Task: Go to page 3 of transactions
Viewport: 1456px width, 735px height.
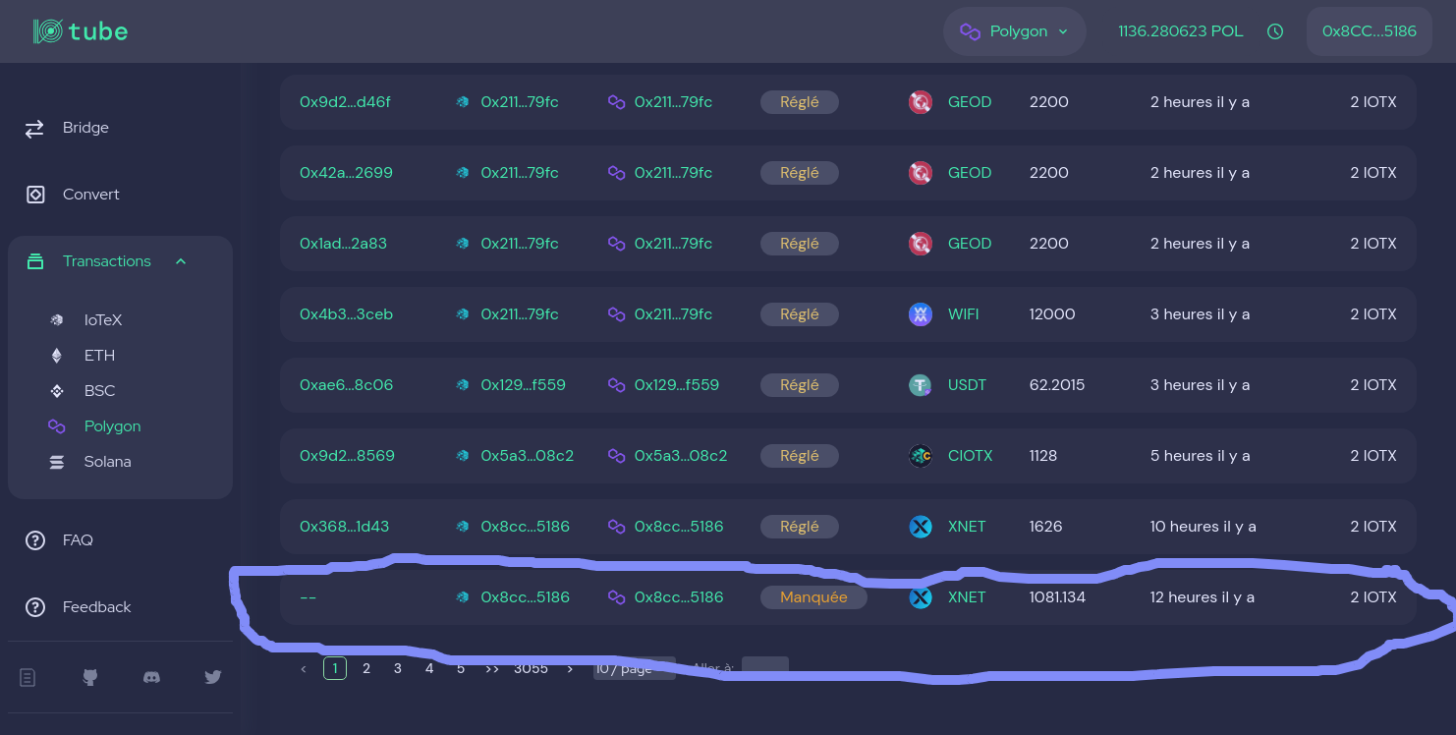Action: (x=398, y=668)
